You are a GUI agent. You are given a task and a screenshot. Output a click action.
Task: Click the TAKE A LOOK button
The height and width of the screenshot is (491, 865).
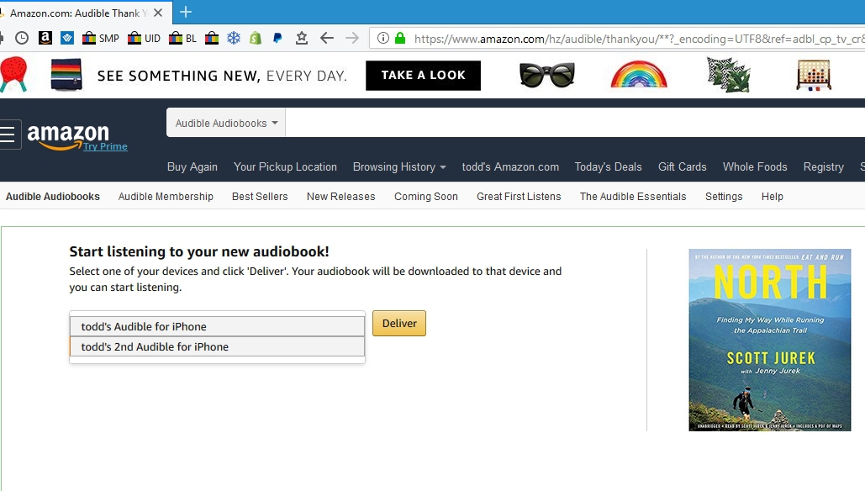pyautogui.click(x=423, y=75)
